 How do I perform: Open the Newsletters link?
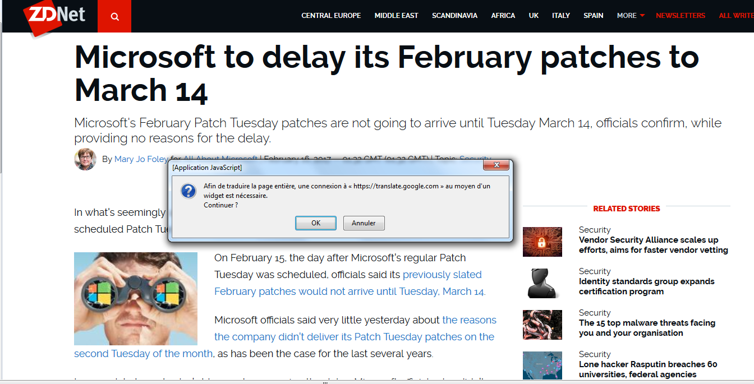point(681,16)
